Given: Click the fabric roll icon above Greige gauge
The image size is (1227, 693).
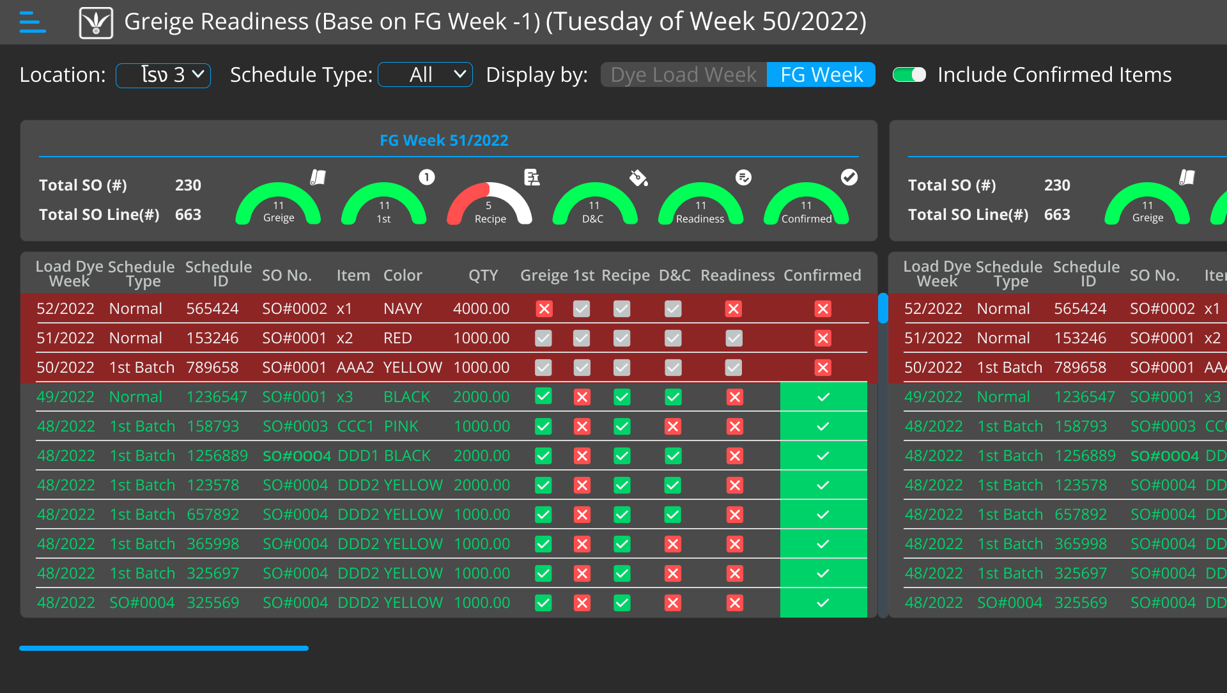Looking at the screenshot, I should [318, 177].
